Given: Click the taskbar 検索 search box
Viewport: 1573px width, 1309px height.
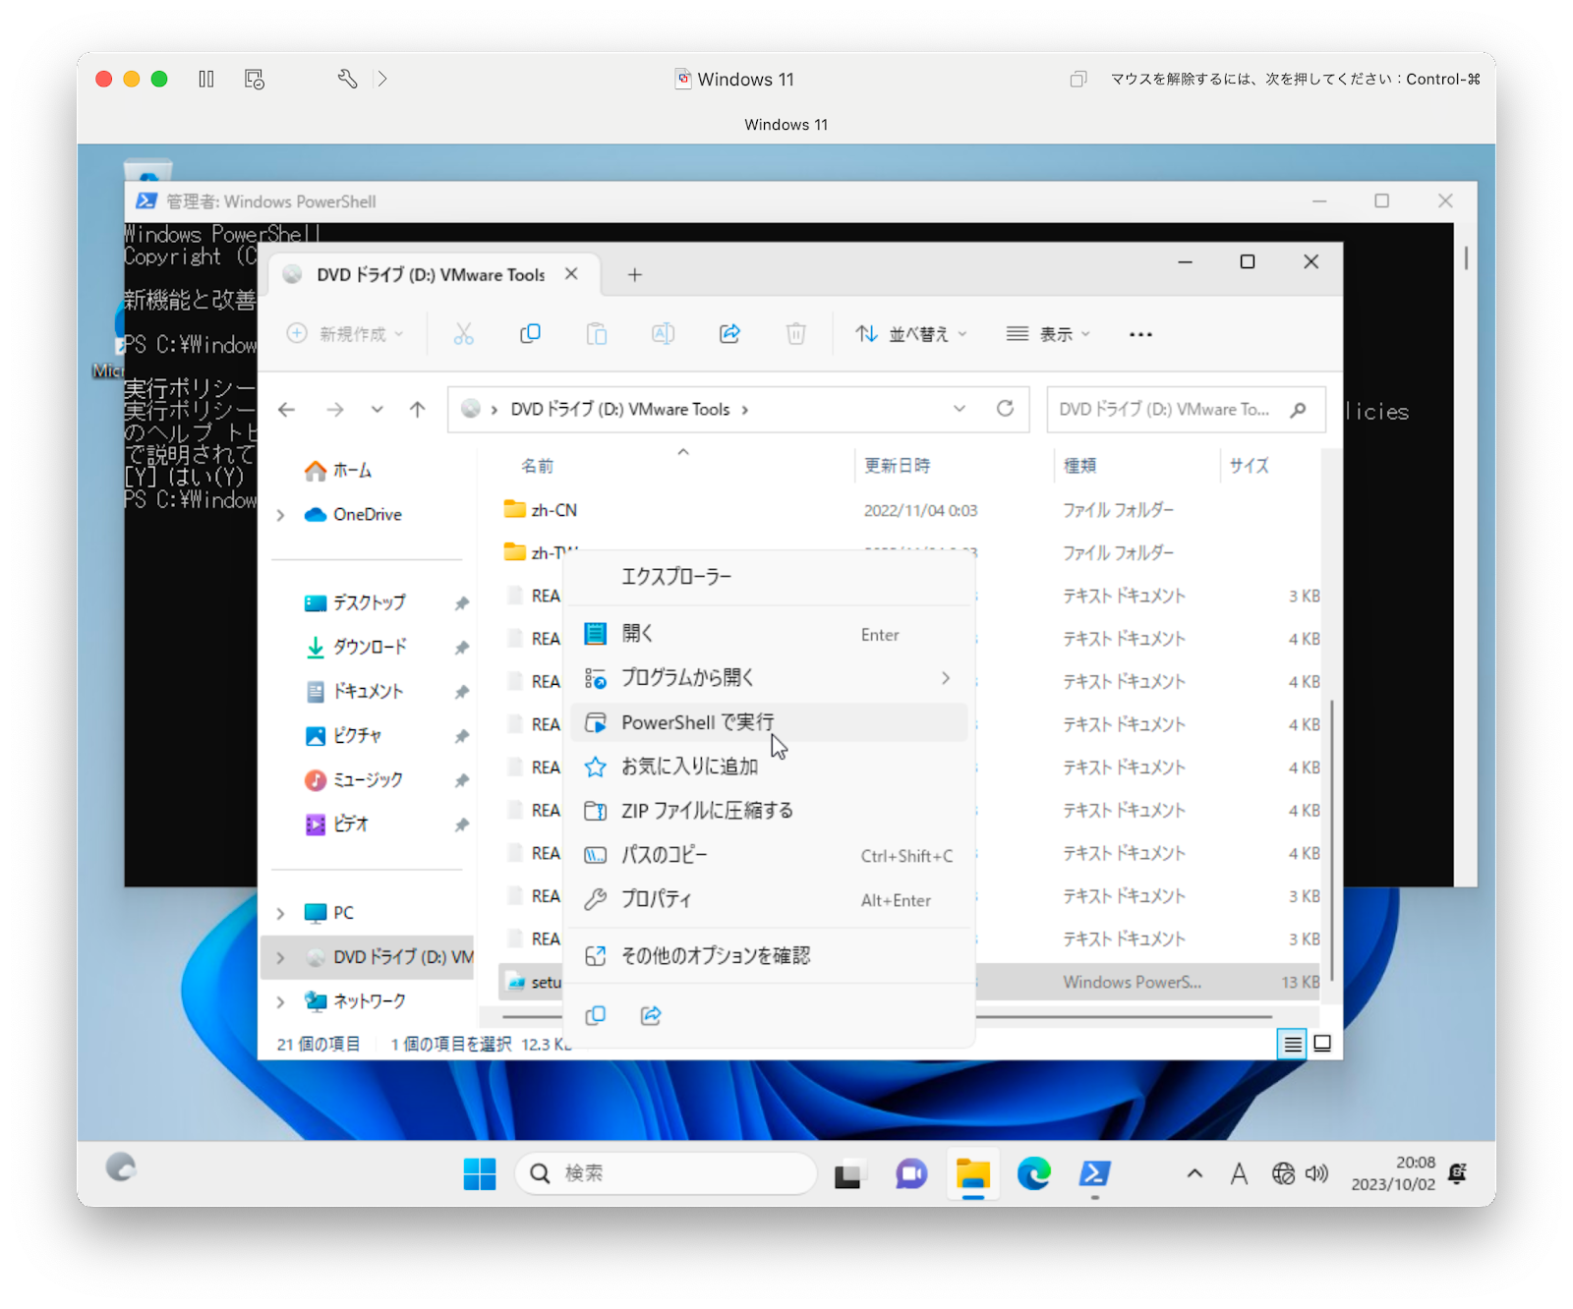Looking at the screenshot, I should [666, 1173].
